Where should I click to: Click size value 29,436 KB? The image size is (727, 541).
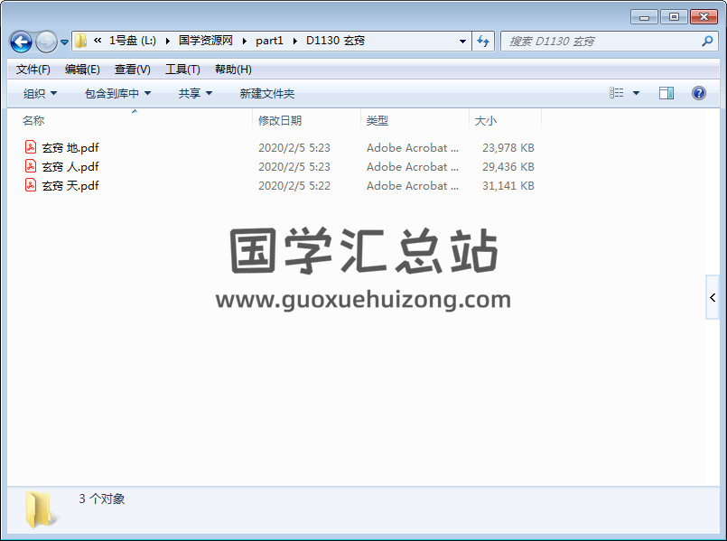(x=508, y=167)
